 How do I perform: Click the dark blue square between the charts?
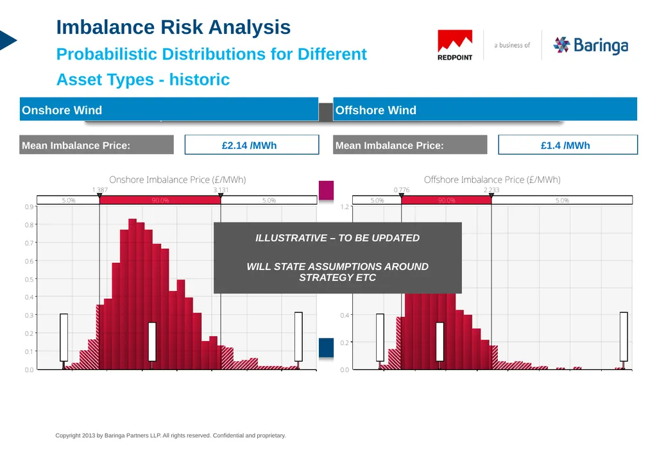[326, 348]
